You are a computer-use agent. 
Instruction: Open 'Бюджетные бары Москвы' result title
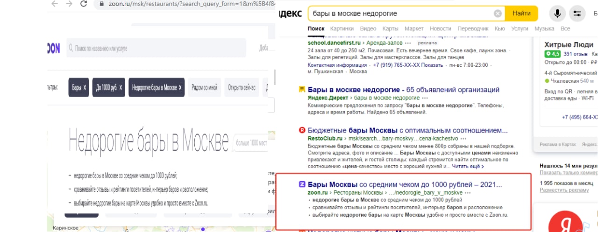(x=408, y=130)
